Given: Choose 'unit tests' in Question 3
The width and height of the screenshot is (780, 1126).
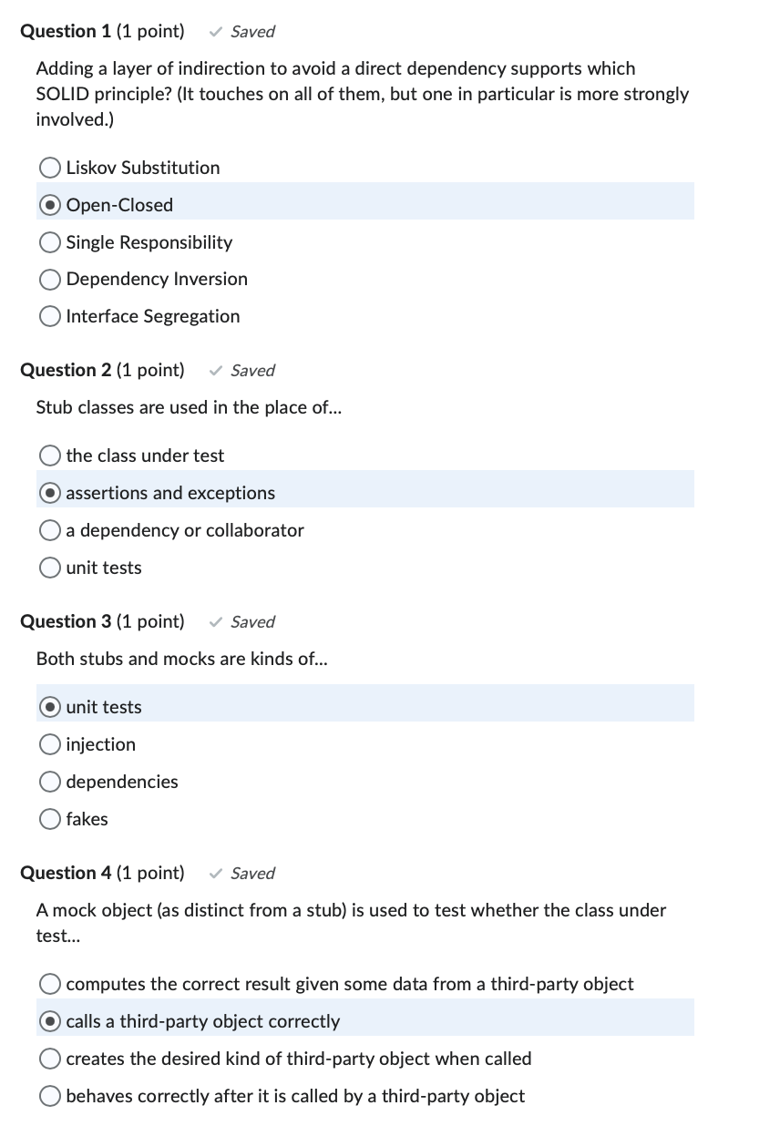Looking at the screenshot, I should click(50, 706).
